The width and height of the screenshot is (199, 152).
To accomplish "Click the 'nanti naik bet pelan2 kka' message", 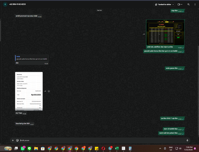I will click(171, 133).
